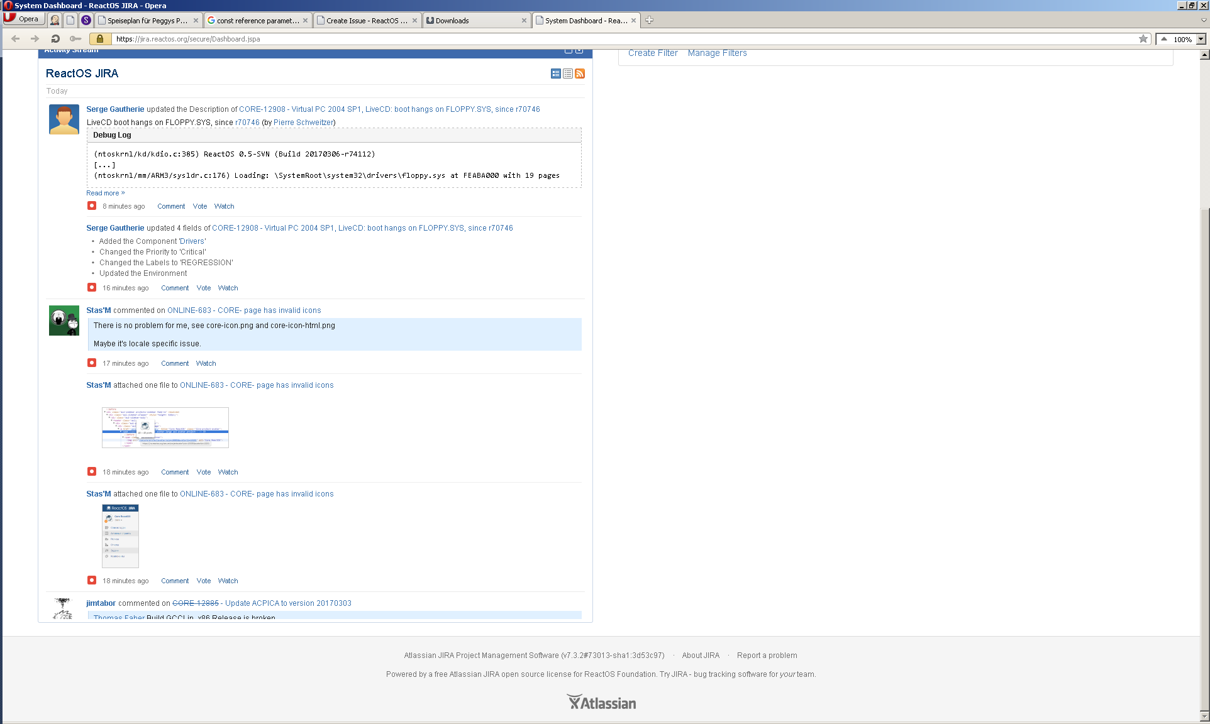Click the page scrollbar up arrow
This screenshot has height=724, width=1210.
(x=1204, y=55)
